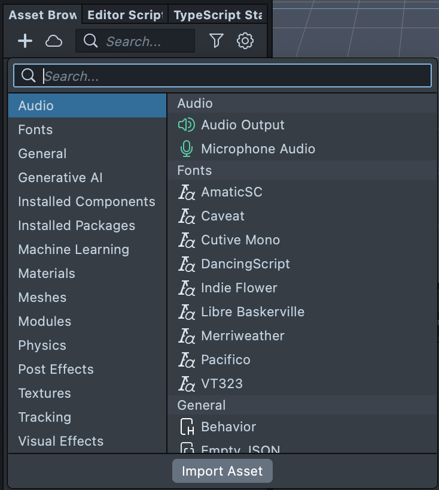
Task: Select the Generative AI category
Action: 60,177
